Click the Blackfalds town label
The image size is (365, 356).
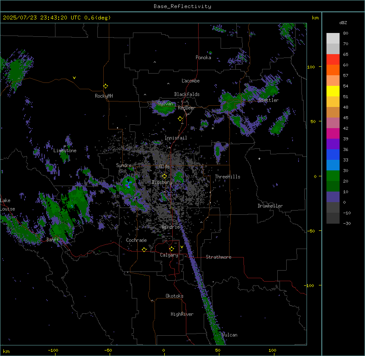(187, 94)
